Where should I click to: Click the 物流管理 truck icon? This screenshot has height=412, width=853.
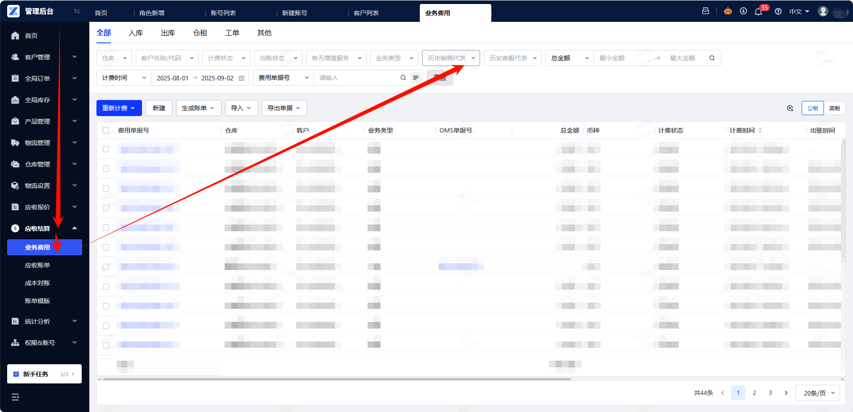[15, 143]
